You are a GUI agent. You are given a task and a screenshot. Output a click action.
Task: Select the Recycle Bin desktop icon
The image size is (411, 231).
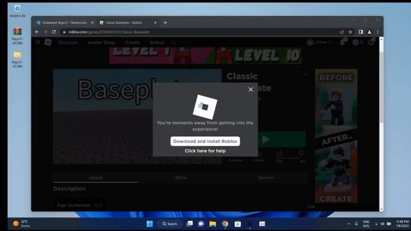pos(17,12)
